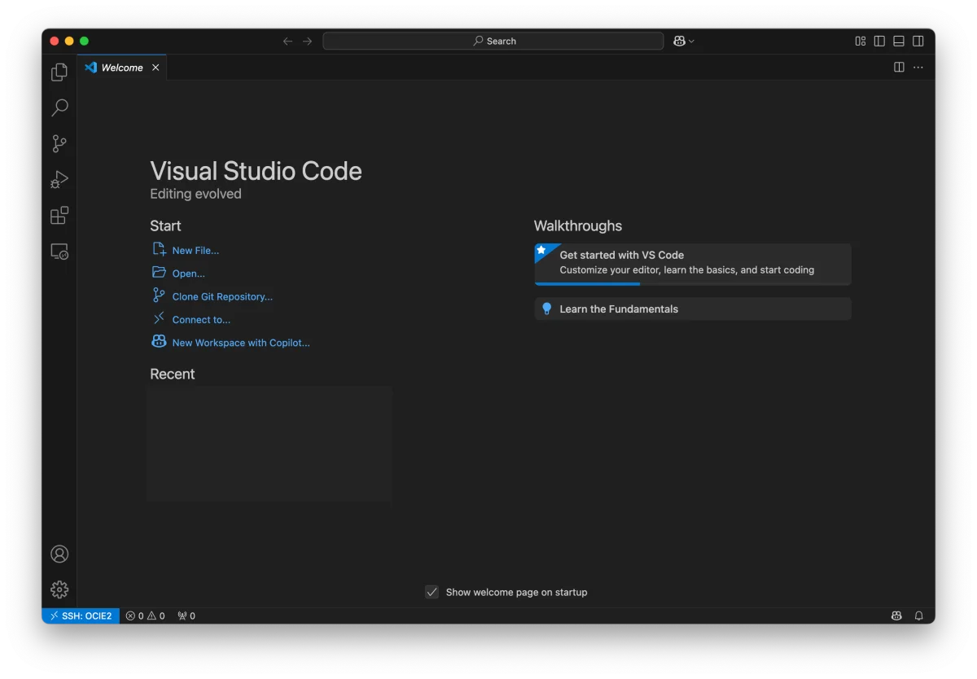Click the Start section heading
This screenshot has width=977, height=679.
click(x=165, y=226)
